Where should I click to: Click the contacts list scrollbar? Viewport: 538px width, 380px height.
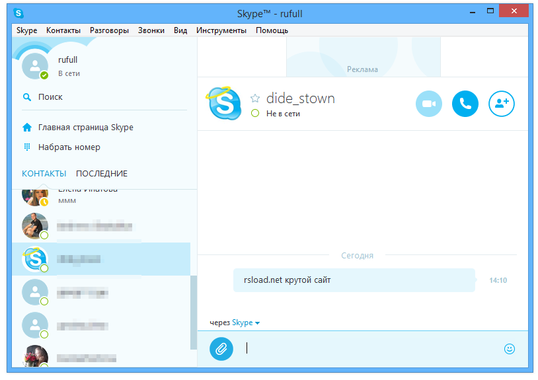(194, 313)
